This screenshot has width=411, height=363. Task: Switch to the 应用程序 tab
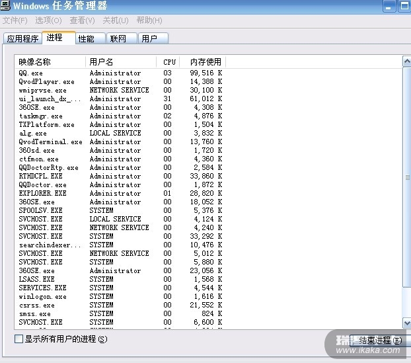[x=23, y=39]
